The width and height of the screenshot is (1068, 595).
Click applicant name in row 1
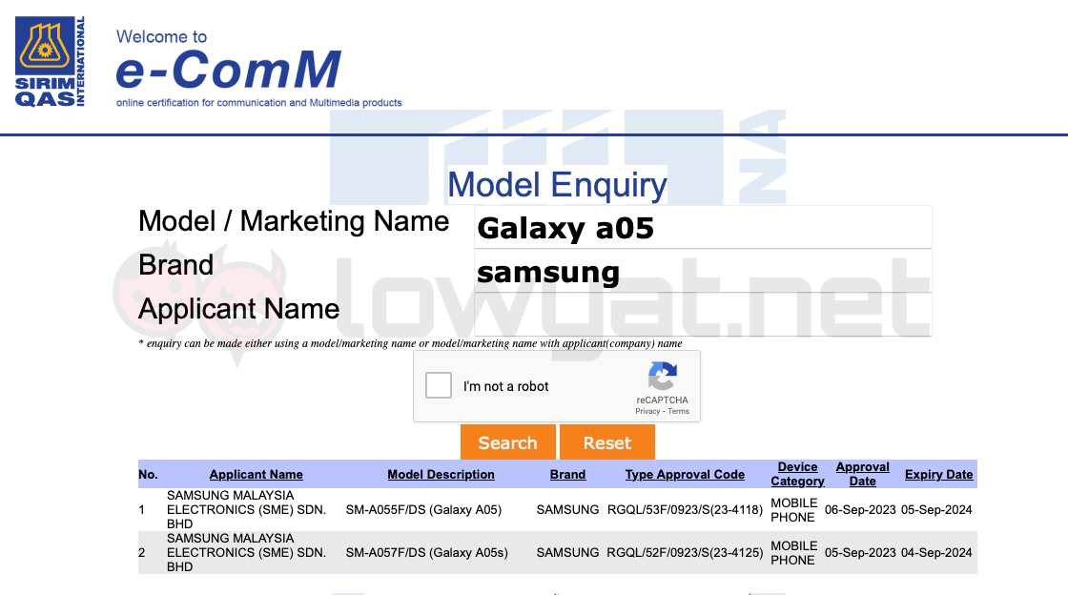click(247, 510)
